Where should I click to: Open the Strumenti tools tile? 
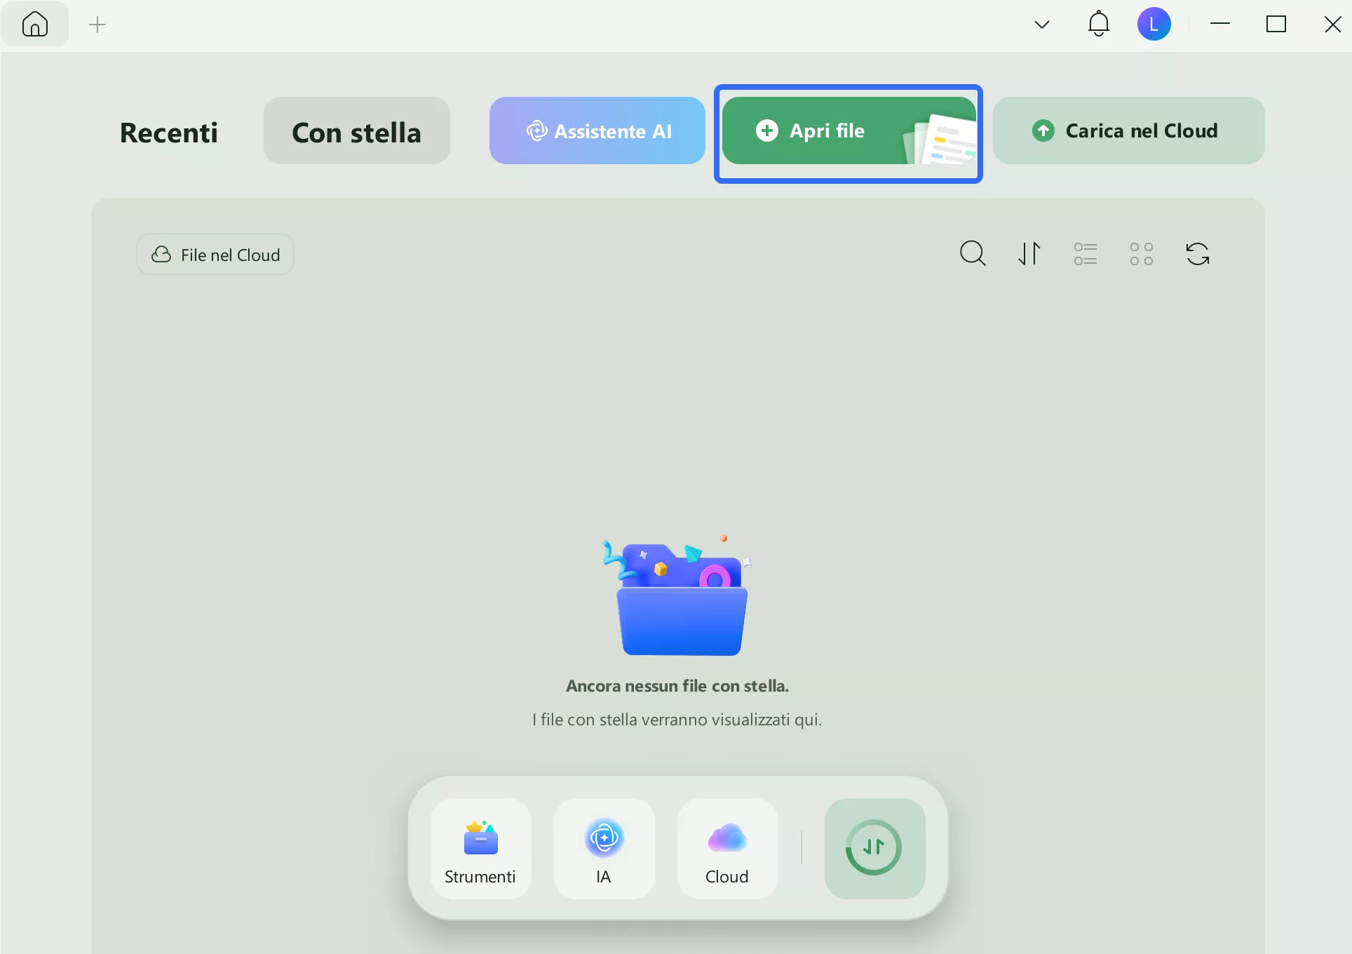(480, 849)
